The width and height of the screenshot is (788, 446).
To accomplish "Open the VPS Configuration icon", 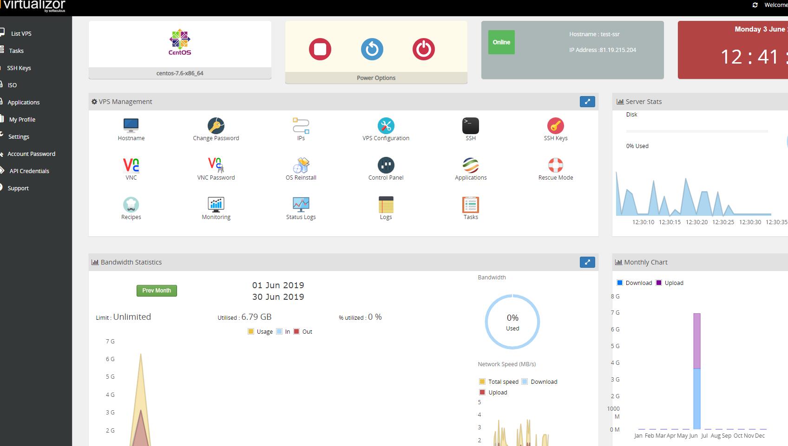I will pos(386,126).
